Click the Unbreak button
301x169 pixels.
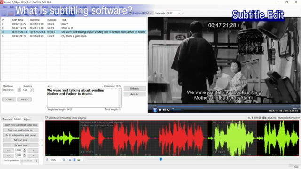[x=135, y=89]
